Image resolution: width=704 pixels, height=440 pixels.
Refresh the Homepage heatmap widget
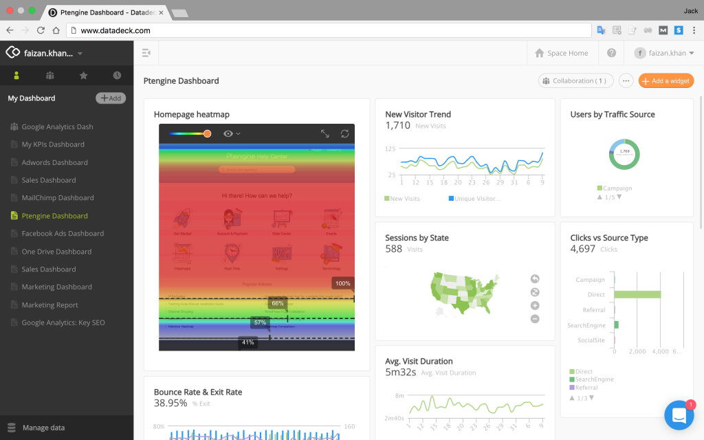tap(344, 133)
